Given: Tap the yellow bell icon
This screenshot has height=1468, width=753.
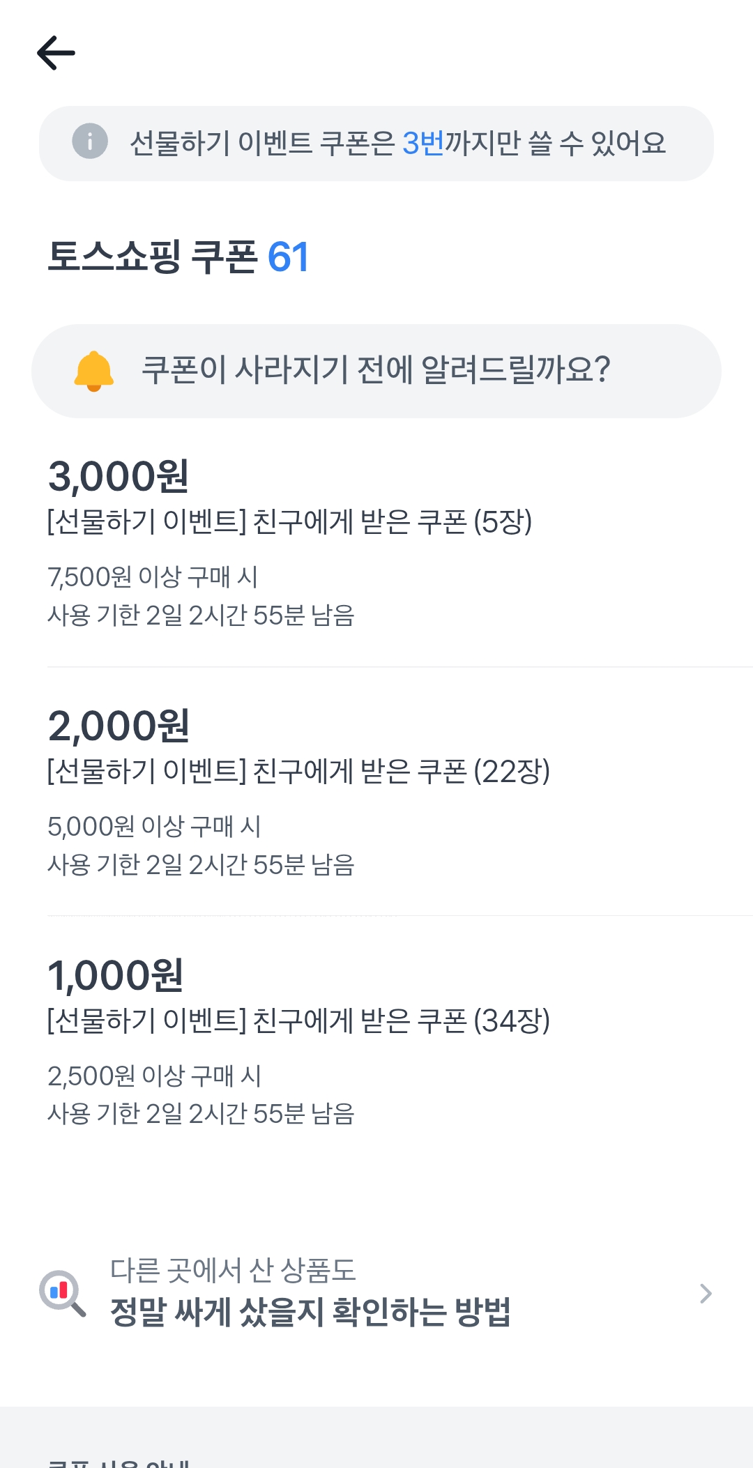Looking at the screenshot, I should click(x=93, y=371).
